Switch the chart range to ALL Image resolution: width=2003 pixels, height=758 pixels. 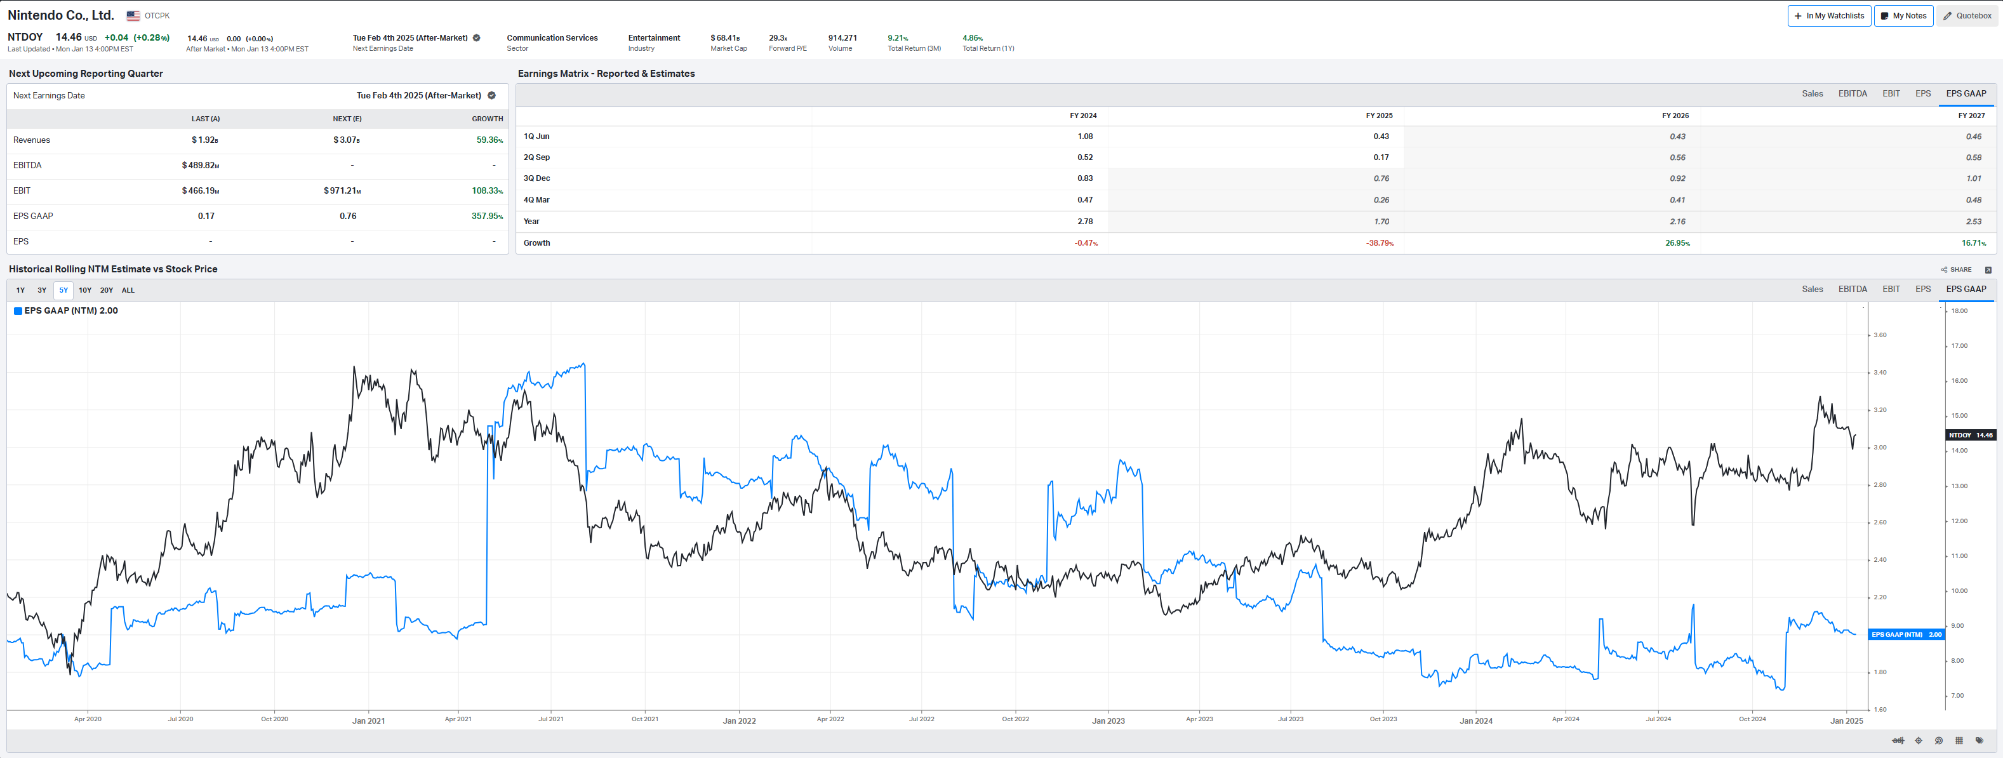pyautogui.click(x=128, y=290)
